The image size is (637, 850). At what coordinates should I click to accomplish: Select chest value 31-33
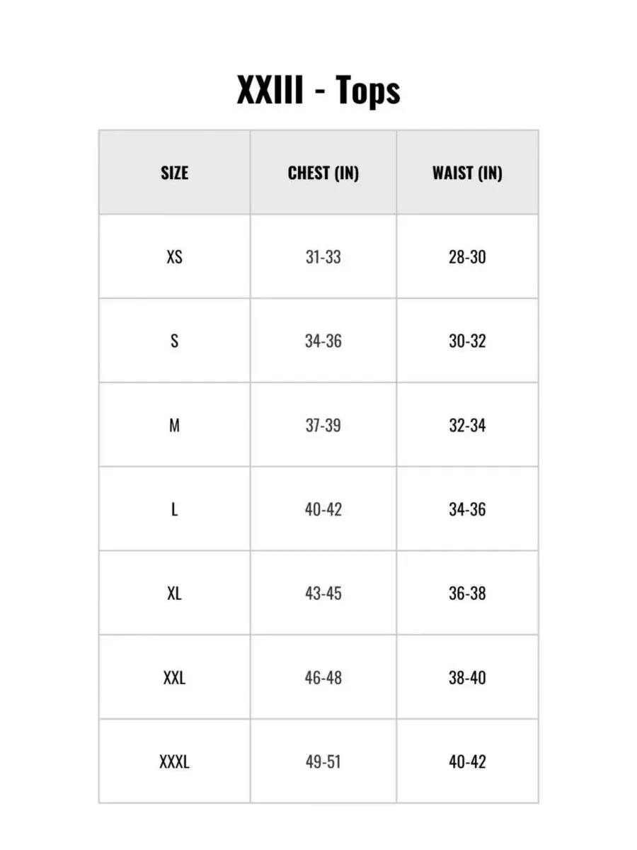tap(323, 256)
